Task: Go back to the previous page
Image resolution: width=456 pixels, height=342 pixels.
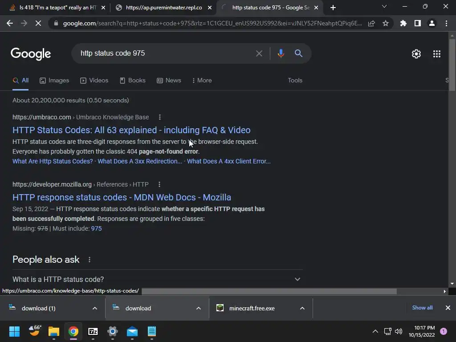Action: pos(10,23)
